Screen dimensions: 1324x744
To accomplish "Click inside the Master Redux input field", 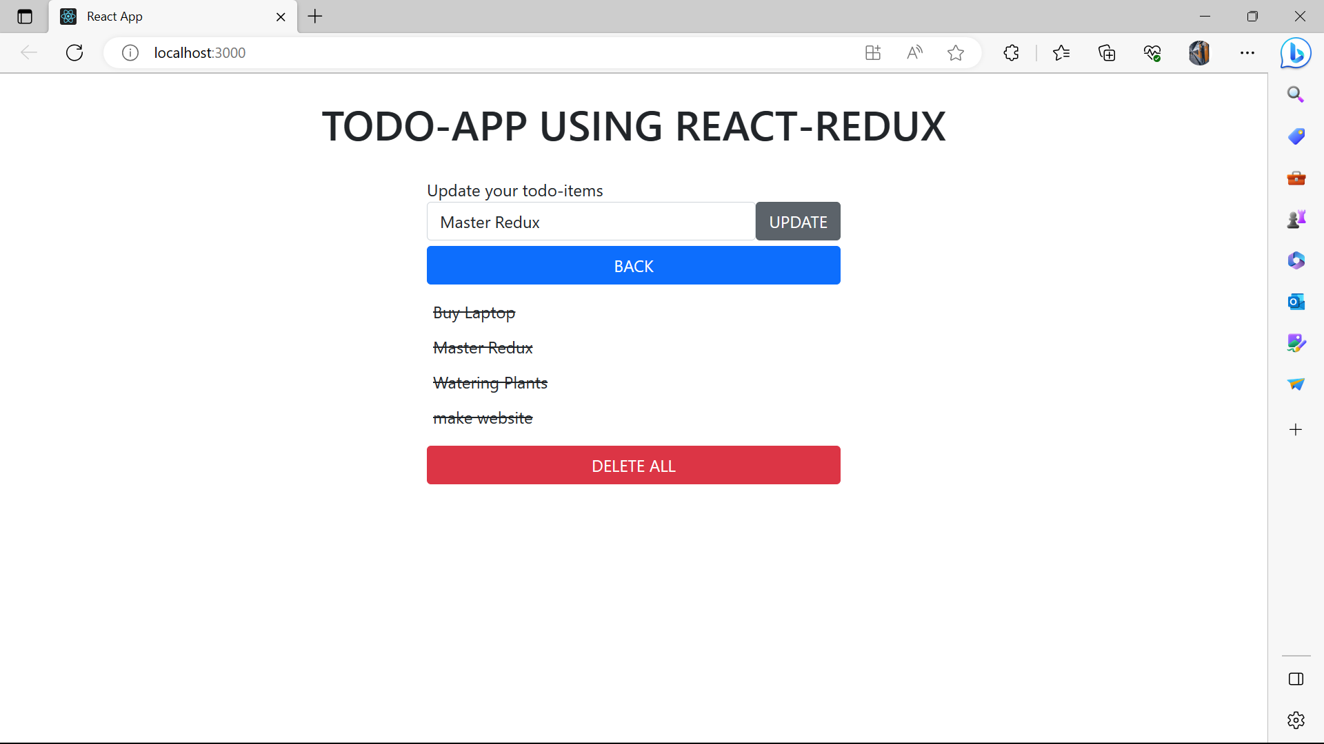I will (x=590, y=221).
